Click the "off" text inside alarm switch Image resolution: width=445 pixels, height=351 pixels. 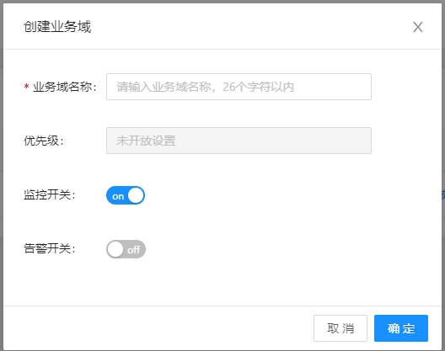(134, 250)
